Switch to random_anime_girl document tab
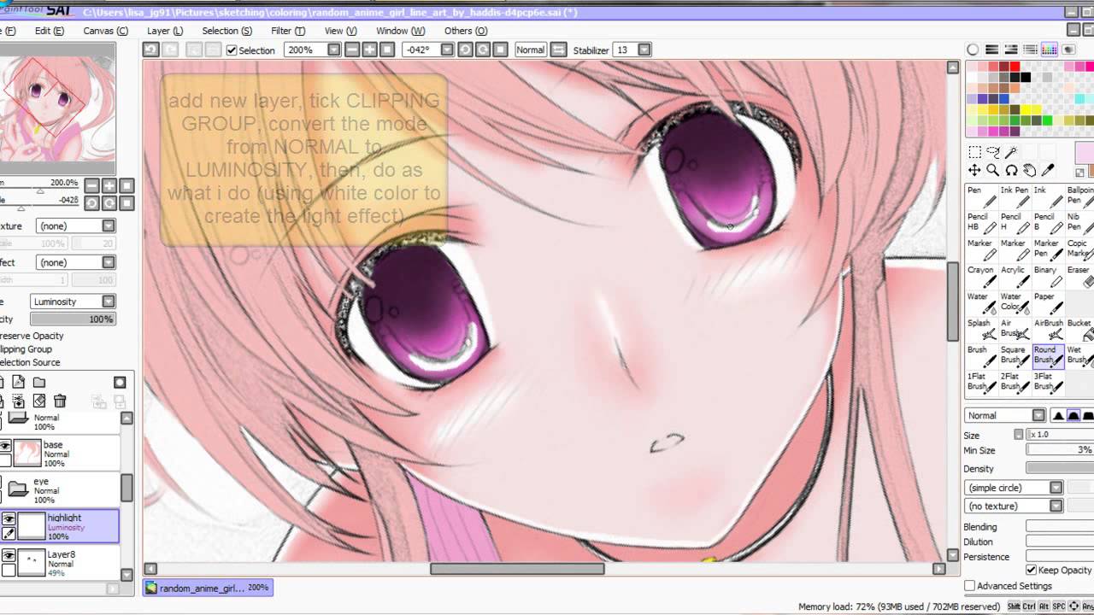Screen dimensions: 1094x615 click(x=208, y=588)
